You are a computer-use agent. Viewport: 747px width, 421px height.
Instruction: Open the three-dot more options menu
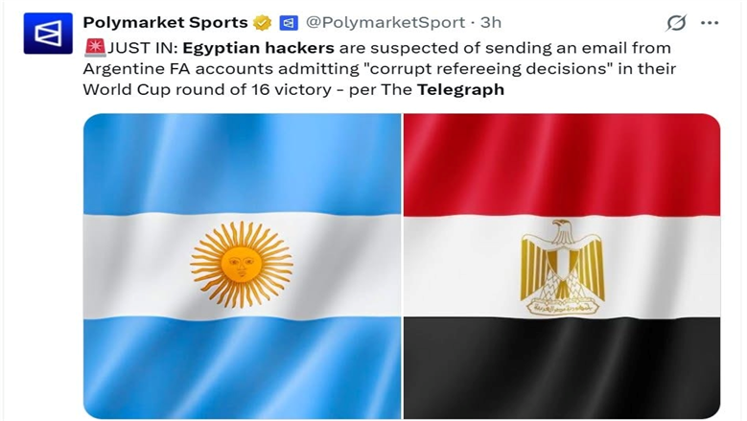pyautogui.click(x=710, y=23)
